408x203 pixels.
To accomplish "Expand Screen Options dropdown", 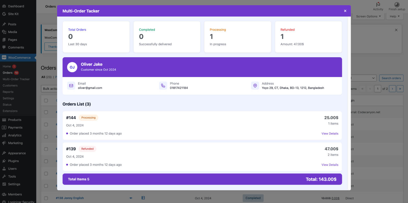I will (368, 16).
